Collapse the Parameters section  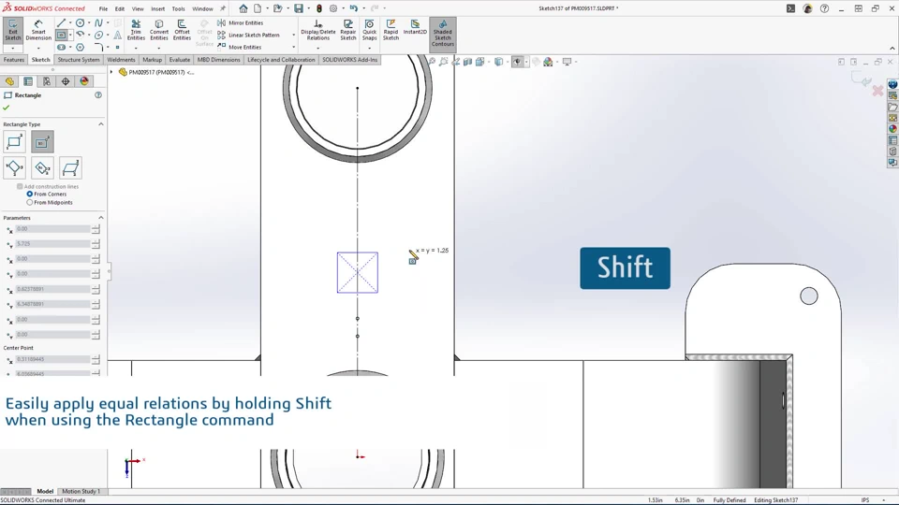pyautogui.click(x=101, y=218)
